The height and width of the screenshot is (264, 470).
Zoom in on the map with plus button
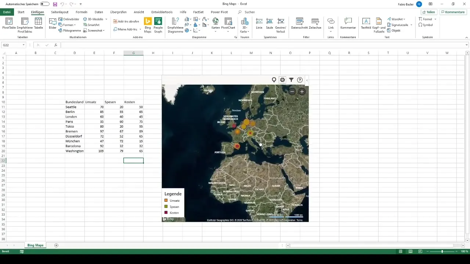pos(302,92)
